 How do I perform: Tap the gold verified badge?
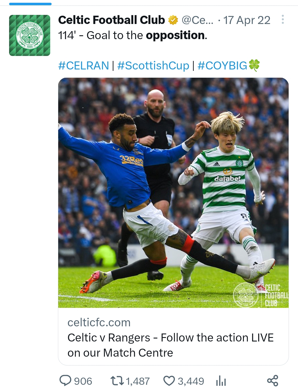click(173, 20)
